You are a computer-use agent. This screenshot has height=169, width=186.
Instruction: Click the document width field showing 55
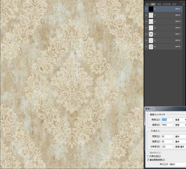tap(167, 137)
